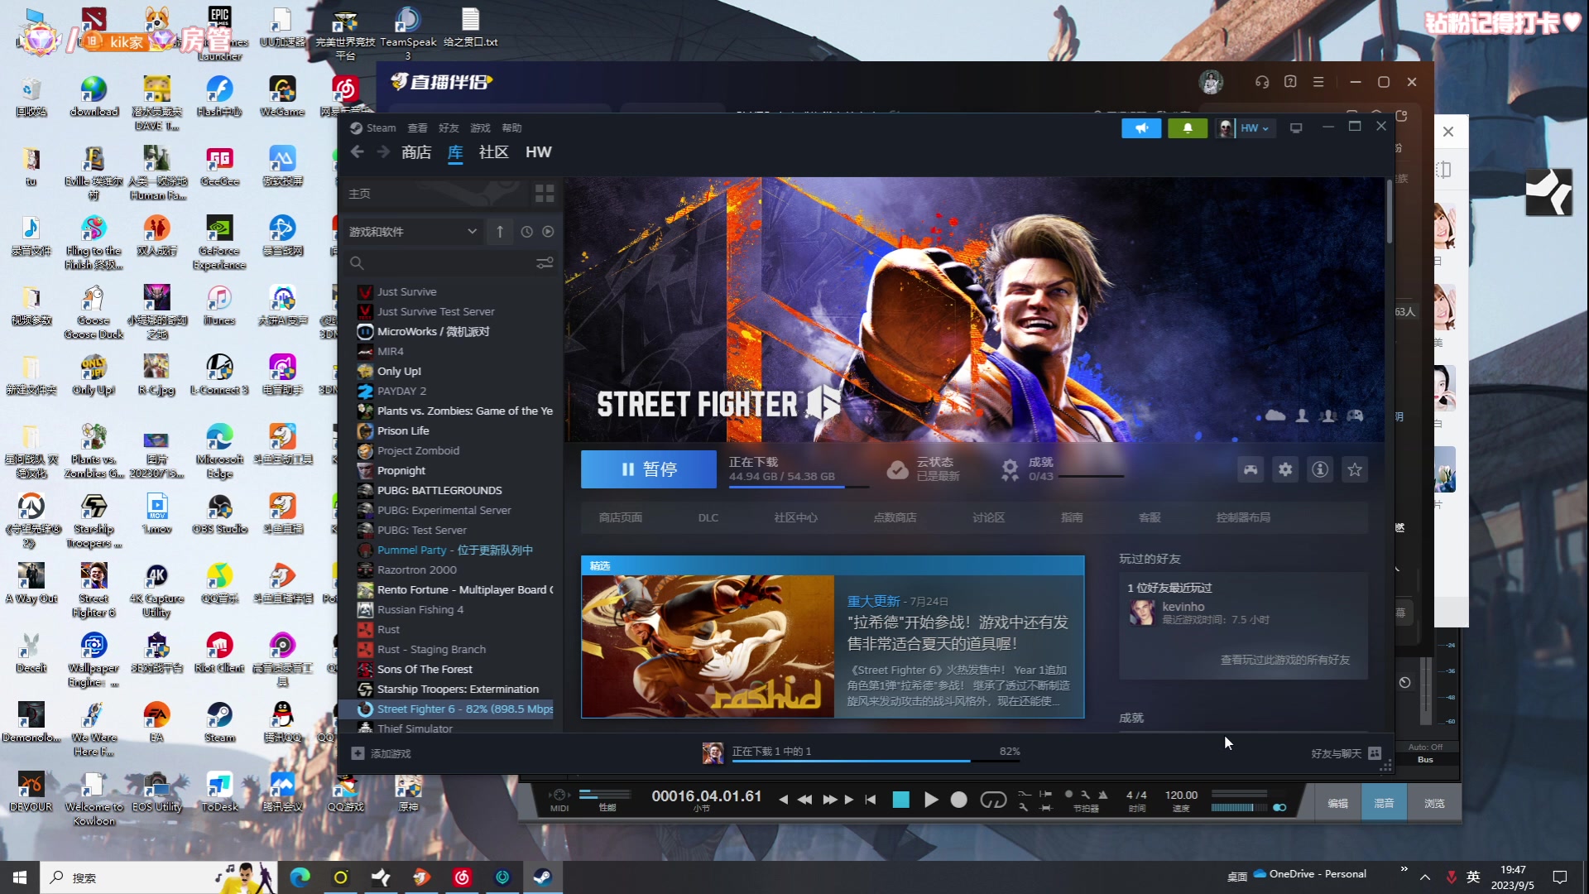Open the 游戏 menu in Steam

(480, 128)
